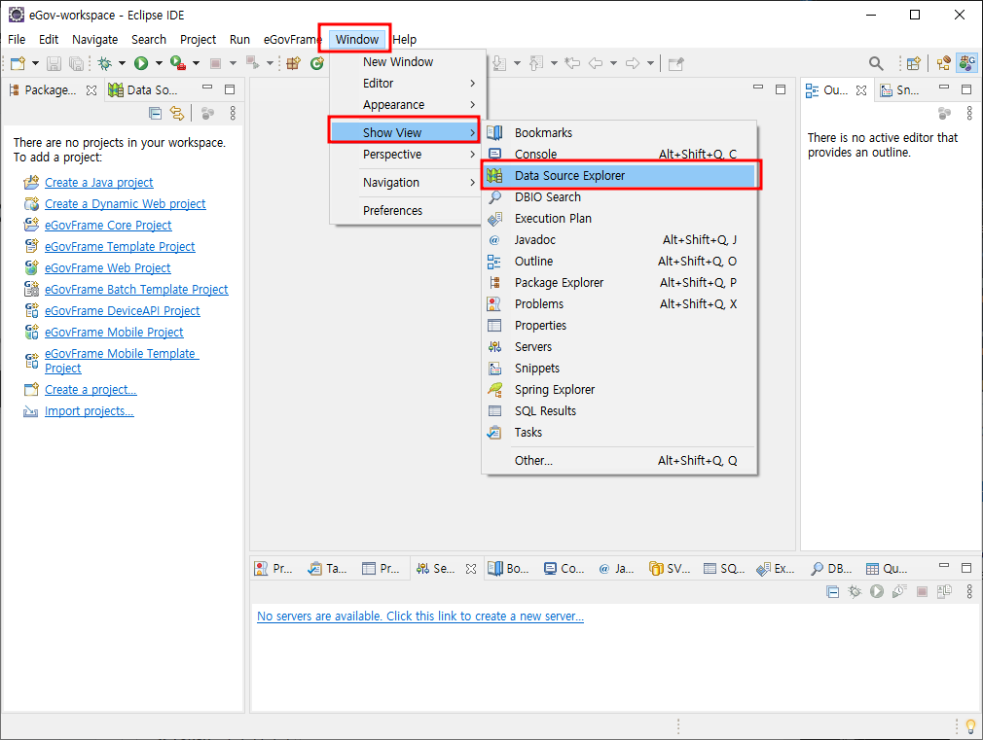Screen dimensions: 983x740
Task: Maximize the Package Explorer panel
Action: coord(230,89)
